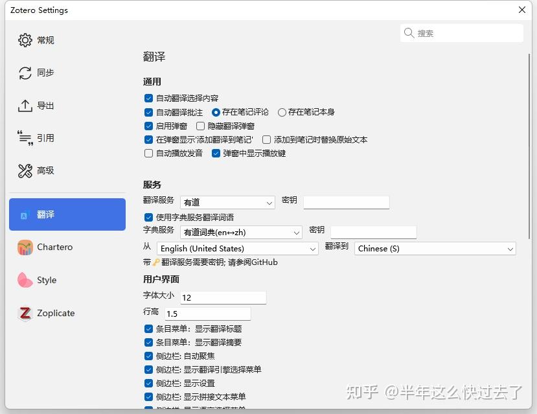Image resolution: width=537 pixels, height=414 pixels.
Task: Select the 同步 sidebar icon
Action: pos(36,73)
